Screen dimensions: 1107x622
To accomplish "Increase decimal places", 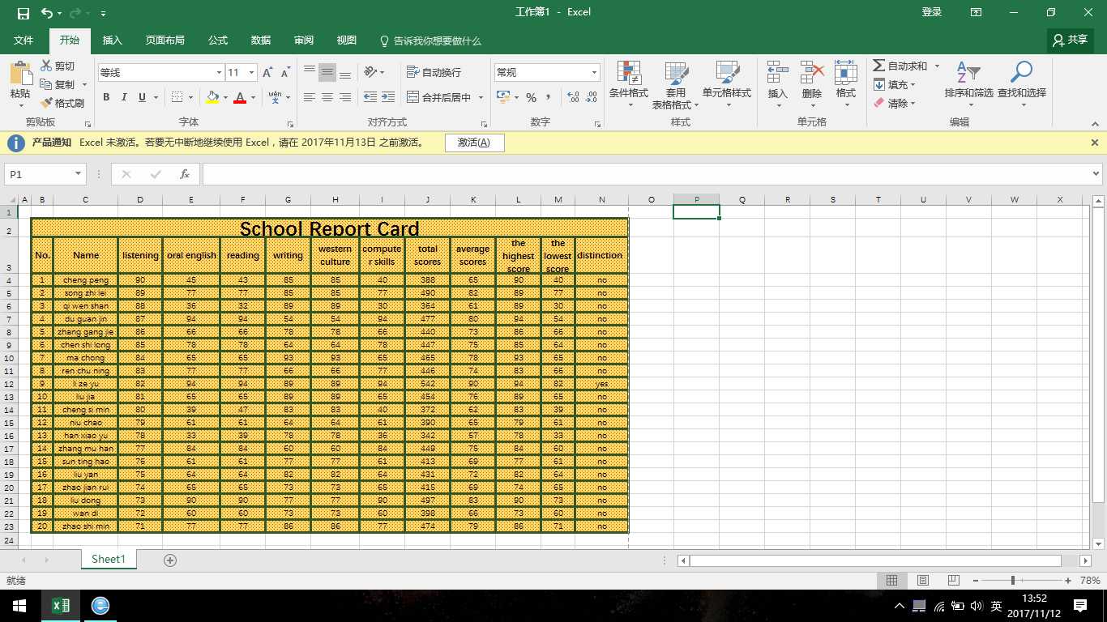I will [574, 97].
